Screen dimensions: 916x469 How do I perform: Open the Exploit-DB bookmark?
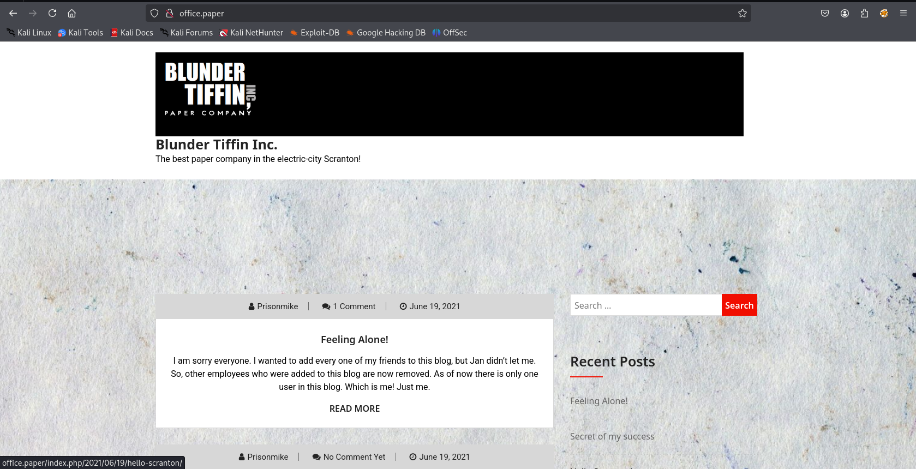click(x=314, y=33)
